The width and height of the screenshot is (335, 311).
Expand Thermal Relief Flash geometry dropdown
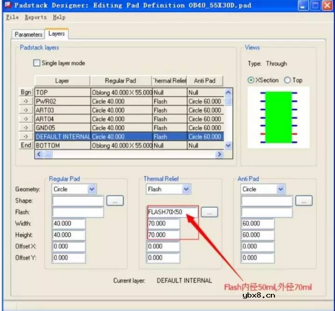(186, 189)
